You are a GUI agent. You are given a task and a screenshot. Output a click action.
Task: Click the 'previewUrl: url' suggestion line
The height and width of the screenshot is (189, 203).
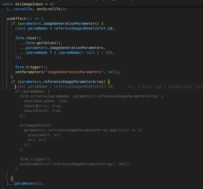click(45, 135)
